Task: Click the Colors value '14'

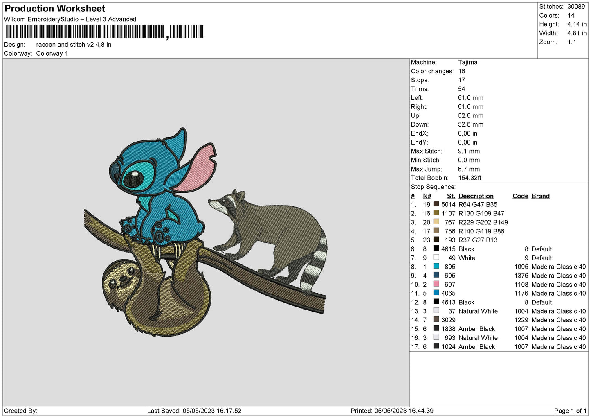Action: [571, 16]
